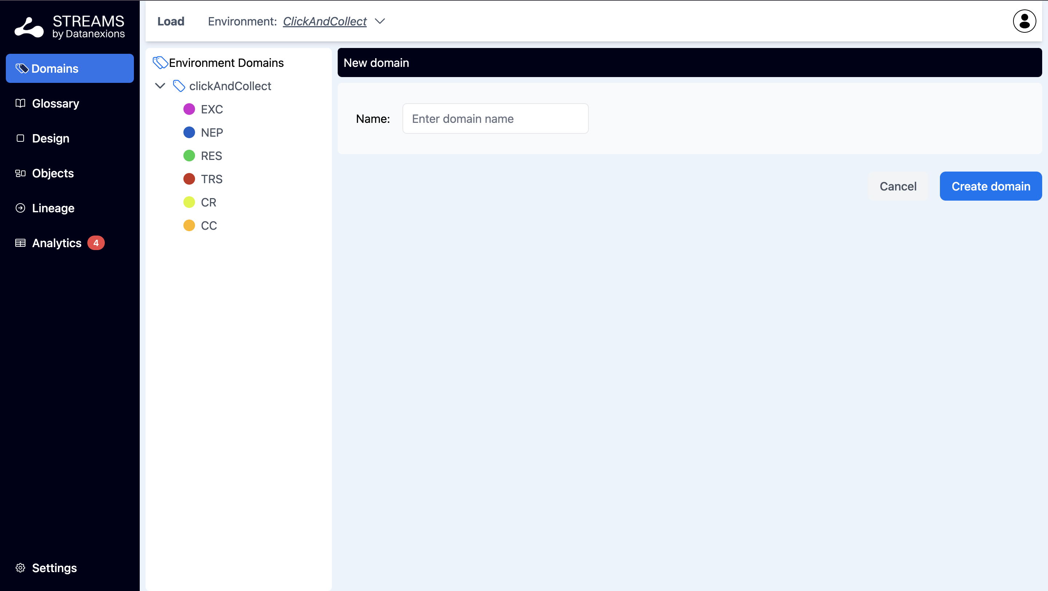Cancel new domain creation
1048x591 pixels.
click(897, 186)
